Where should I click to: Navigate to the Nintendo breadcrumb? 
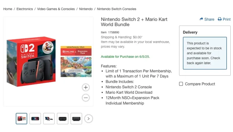86,9
